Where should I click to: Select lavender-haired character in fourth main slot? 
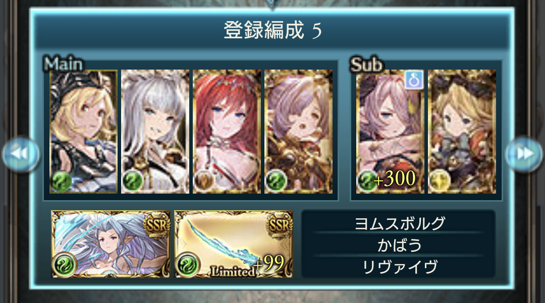299,132
